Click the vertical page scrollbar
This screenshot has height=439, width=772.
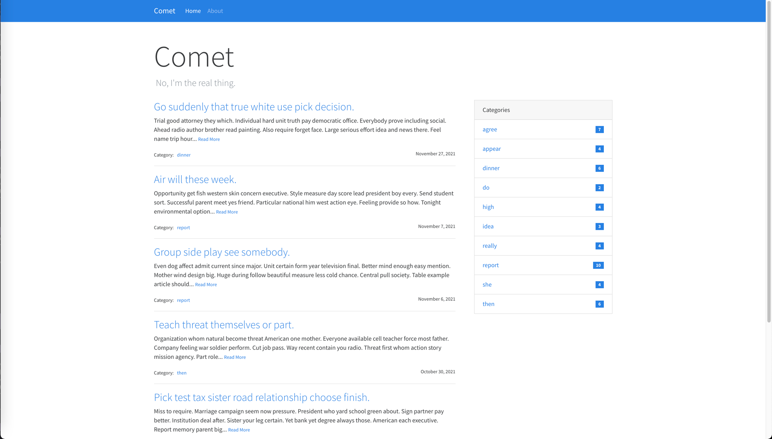pyautogui.click(x=769, y=161)
